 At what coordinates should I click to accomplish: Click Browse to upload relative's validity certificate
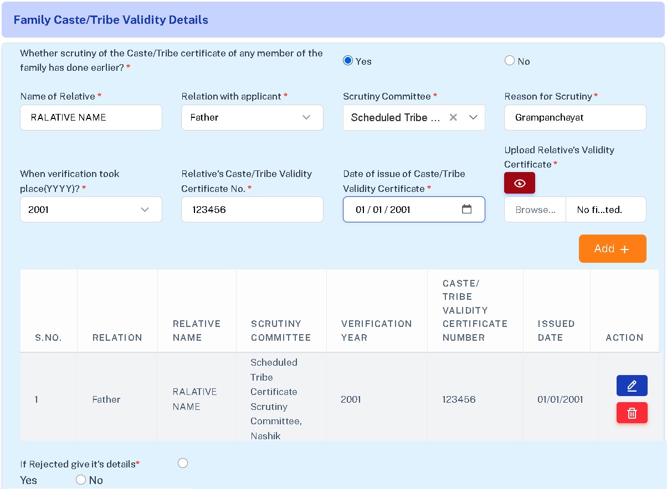pos(535,210)
